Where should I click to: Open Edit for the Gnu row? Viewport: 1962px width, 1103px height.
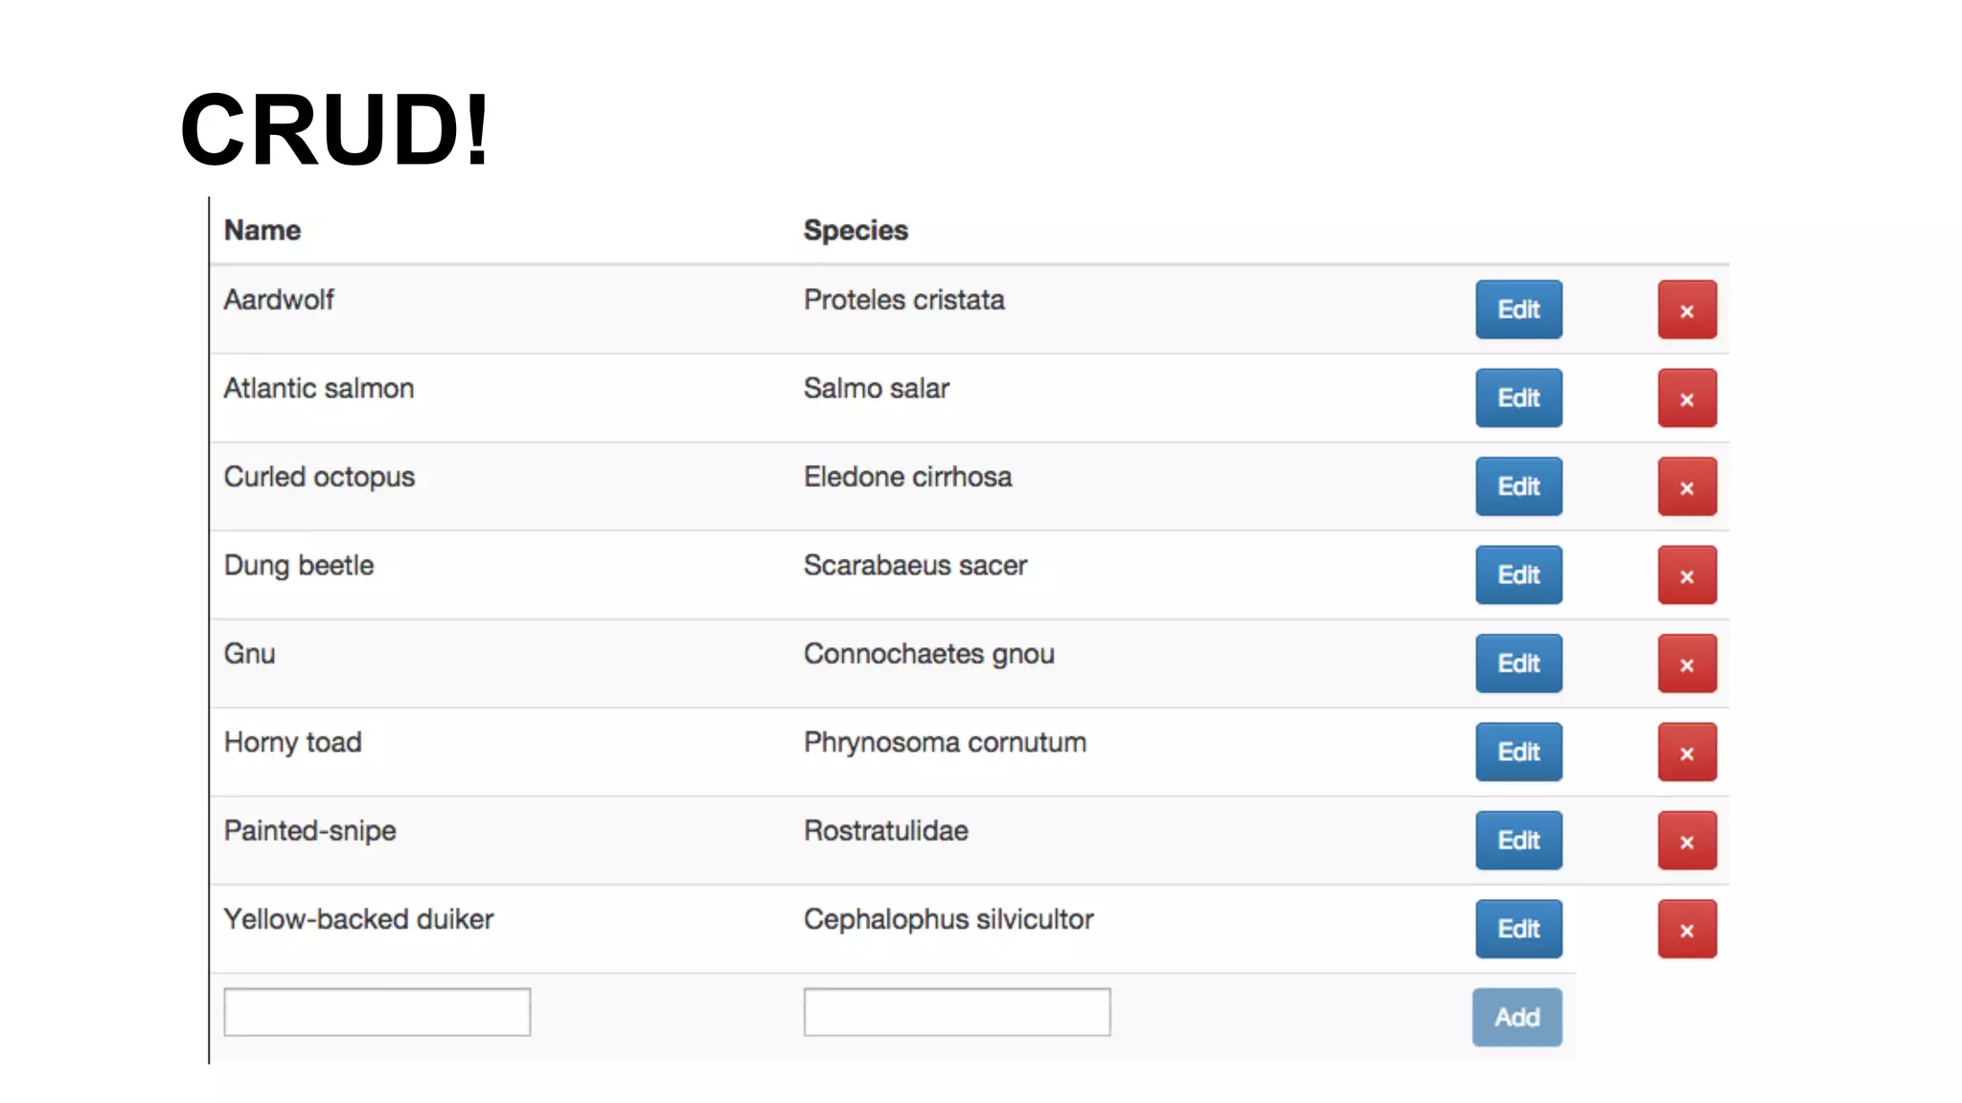[1517, 664]
